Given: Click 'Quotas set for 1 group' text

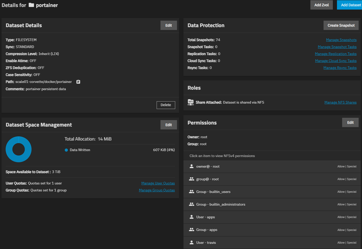Looking at the screenshot, I should tap(49, 190).
